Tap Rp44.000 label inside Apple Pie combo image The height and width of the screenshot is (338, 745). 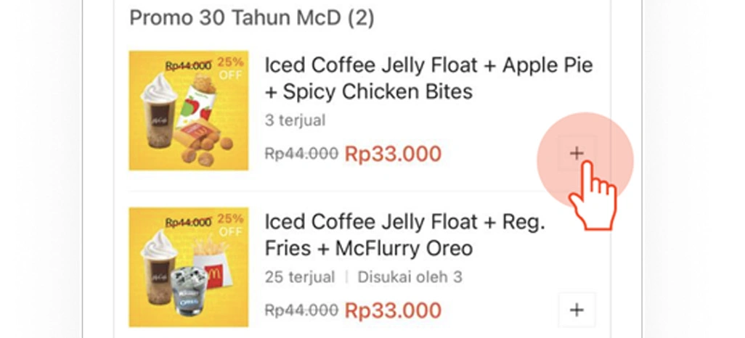coord(187,65)
